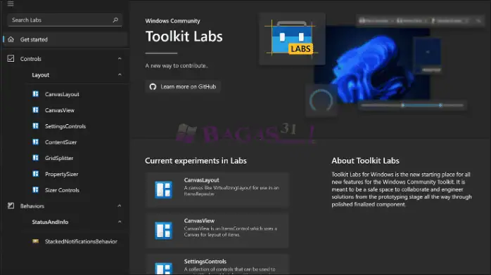Image resolution: width=491 pixels, height=275 pixels.
Task: Select the Layout subsection label
Action: (x=40, y=75)
